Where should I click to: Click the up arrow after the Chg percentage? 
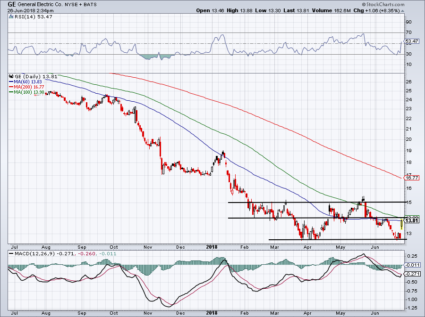tap(402, 11)
